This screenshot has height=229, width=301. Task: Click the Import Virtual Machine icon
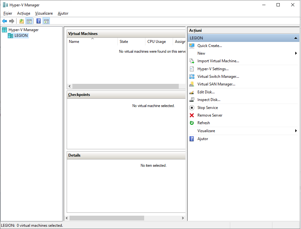click(191, 61)
